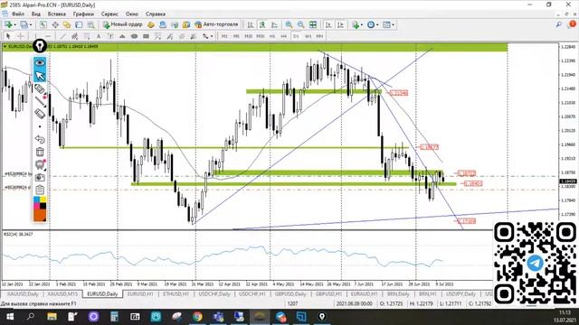Open the periods clock dropdown
Screen dimensions: 579x325
373,24
